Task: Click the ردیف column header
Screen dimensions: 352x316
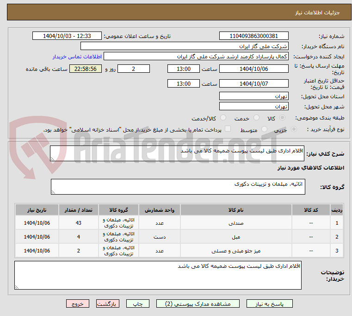Action: click(x=337, y=210)
